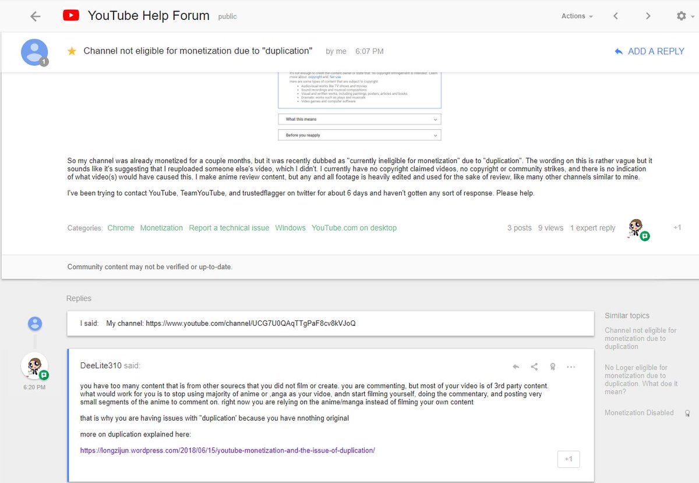Reply to DeeLite310's post via arrow icon
The width and height of the screenshot is (699, 483).
(x=516, y=367)
